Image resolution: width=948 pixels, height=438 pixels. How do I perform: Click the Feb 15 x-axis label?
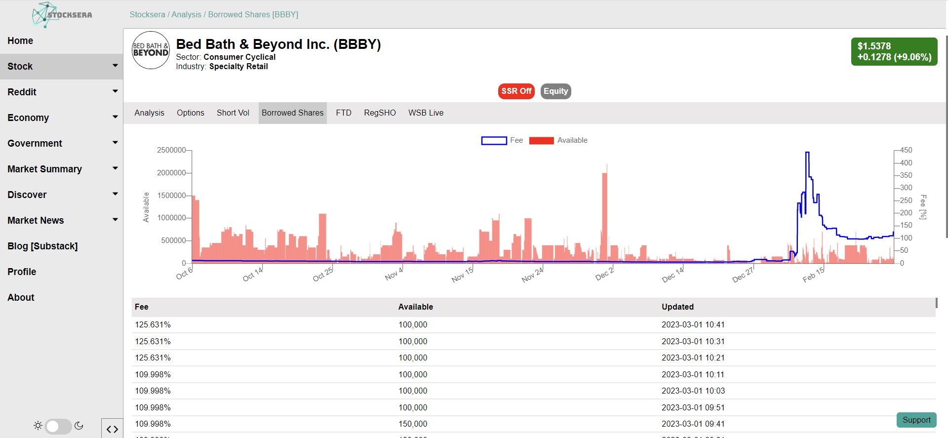pyautogui.click(x=814, y=275)
